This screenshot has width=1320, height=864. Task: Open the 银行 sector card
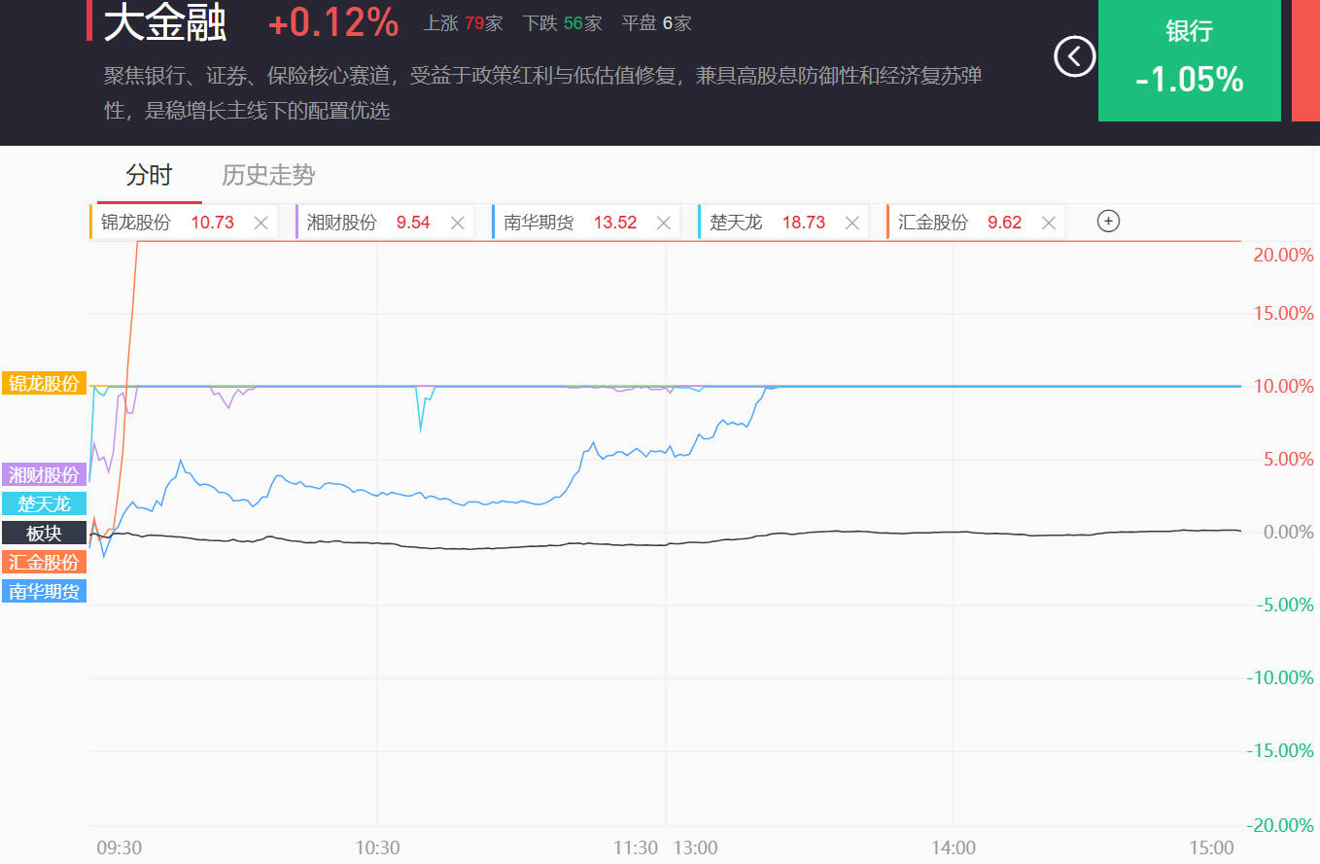(x=1190, y=60)
